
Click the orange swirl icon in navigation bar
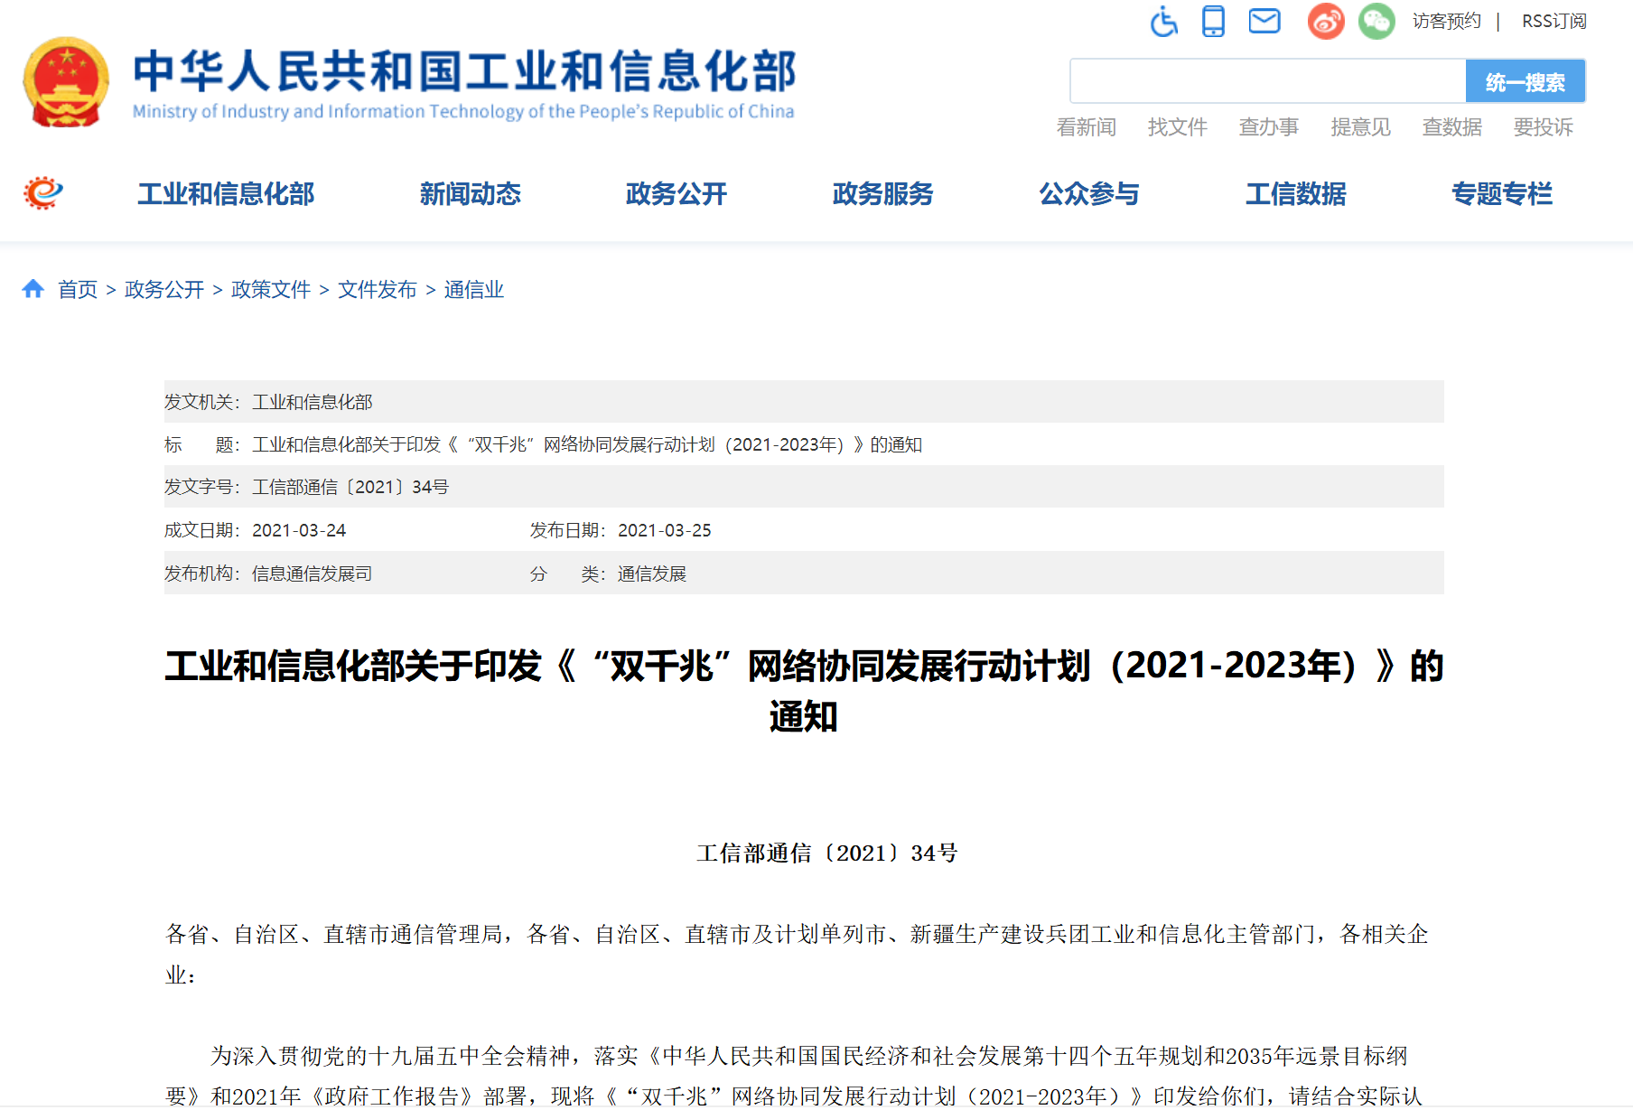[42, 193]
